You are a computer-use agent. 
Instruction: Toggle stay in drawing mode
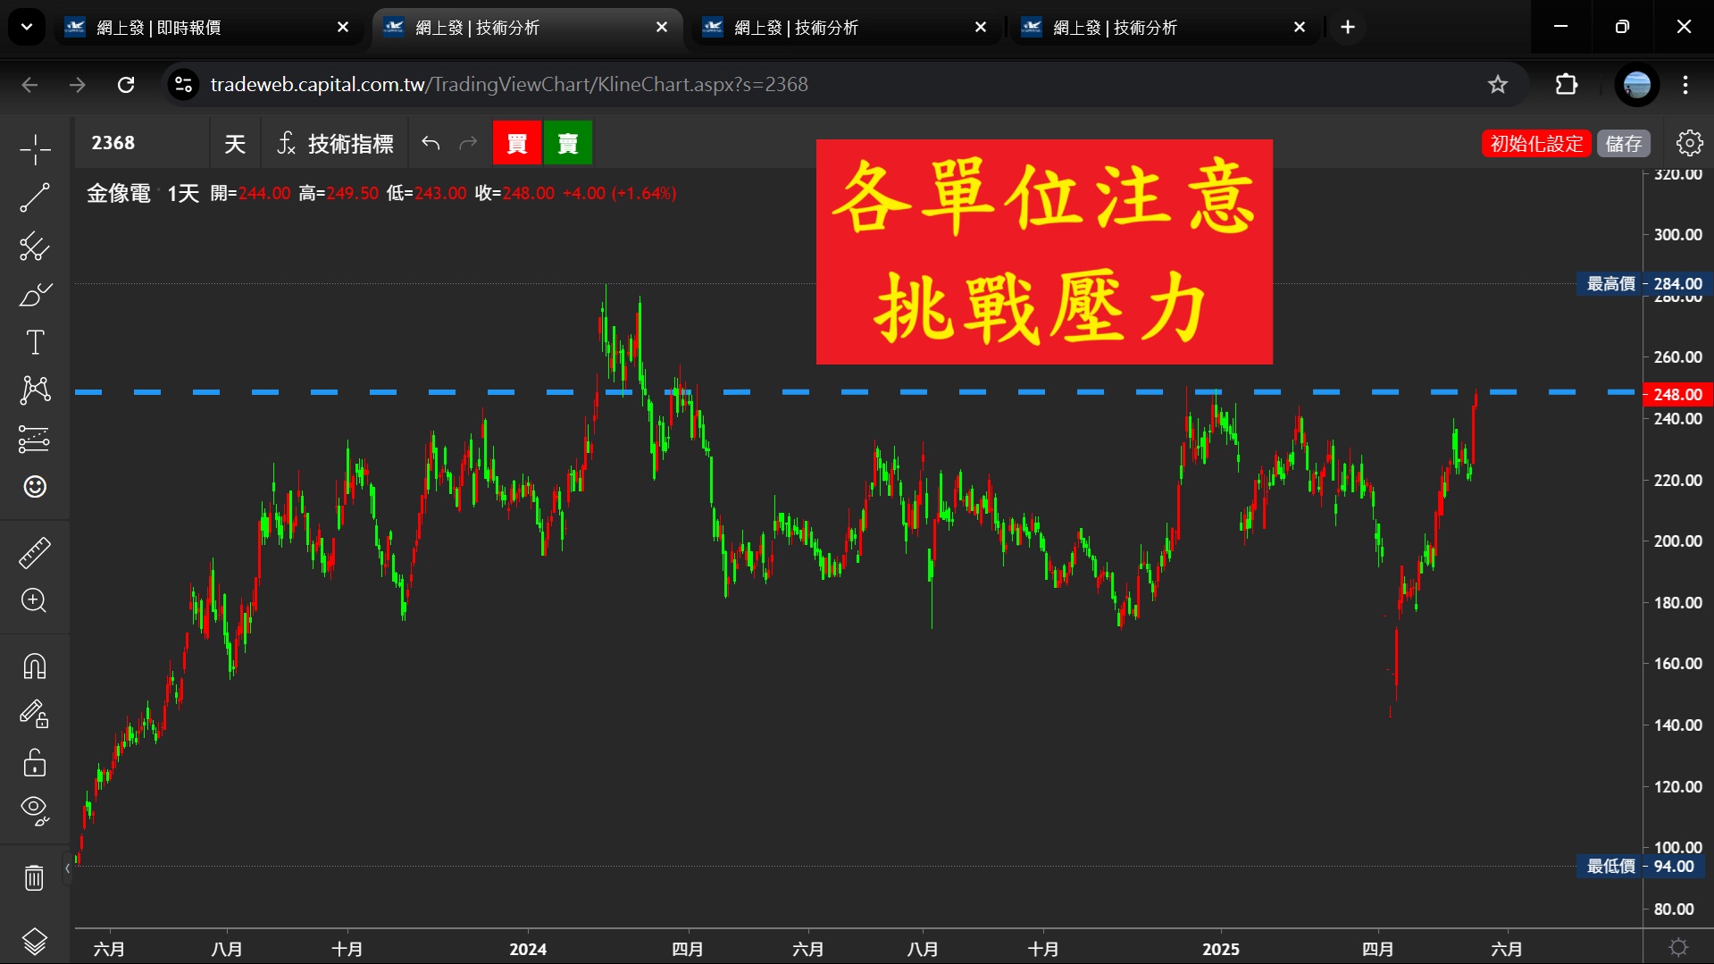(35, 714)
